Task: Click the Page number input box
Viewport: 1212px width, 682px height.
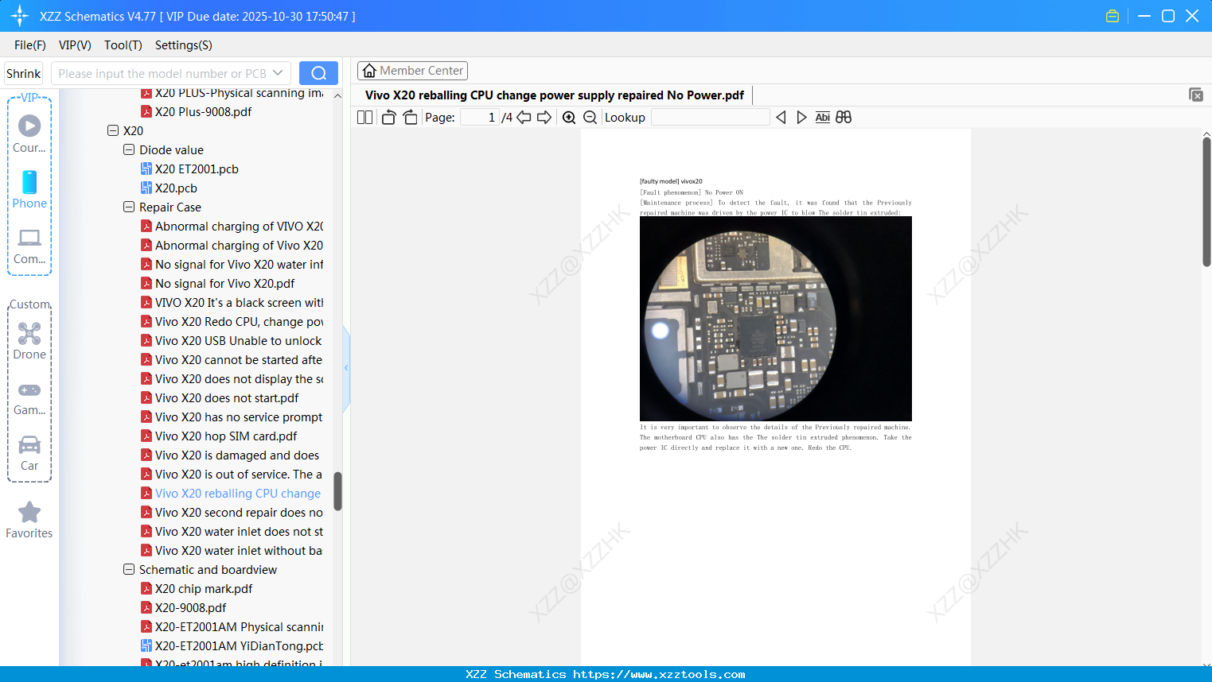Action: coord(480,118)
